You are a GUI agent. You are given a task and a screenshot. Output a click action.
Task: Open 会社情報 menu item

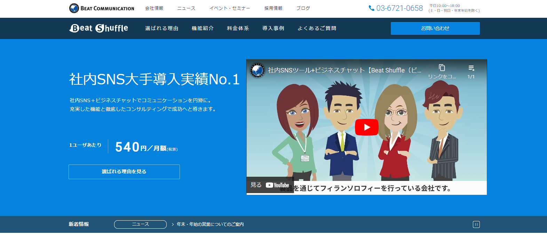[x=154, y=8]
